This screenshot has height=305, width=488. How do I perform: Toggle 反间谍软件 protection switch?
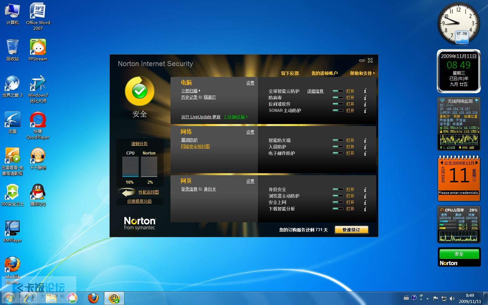pos(338,104)
